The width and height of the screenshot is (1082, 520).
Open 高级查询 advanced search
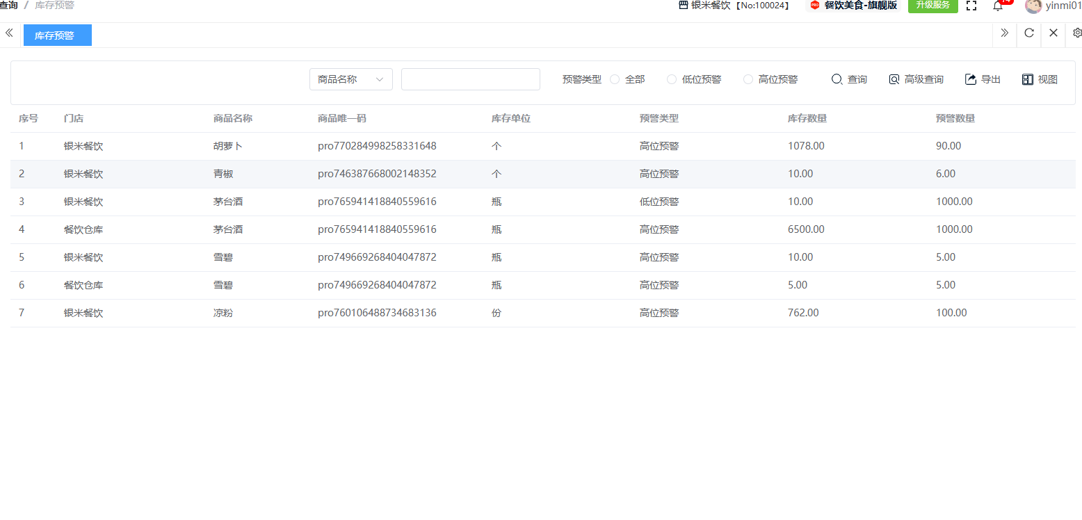pyautogui.click(x=916, y=79)
